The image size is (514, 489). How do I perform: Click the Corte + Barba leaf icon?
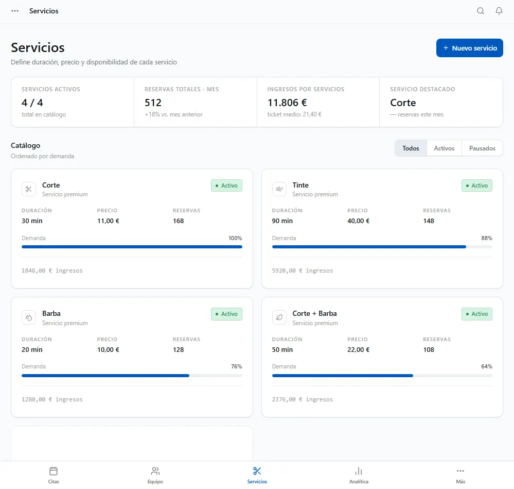tap(279, 318)
